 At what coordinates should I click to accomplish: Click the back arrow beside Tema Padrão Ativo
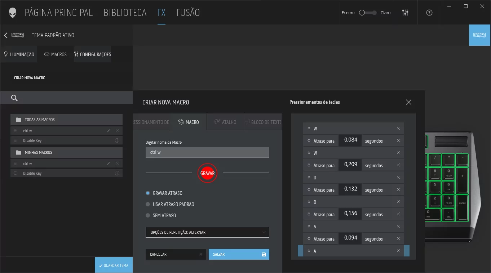[x=6, y=35]
